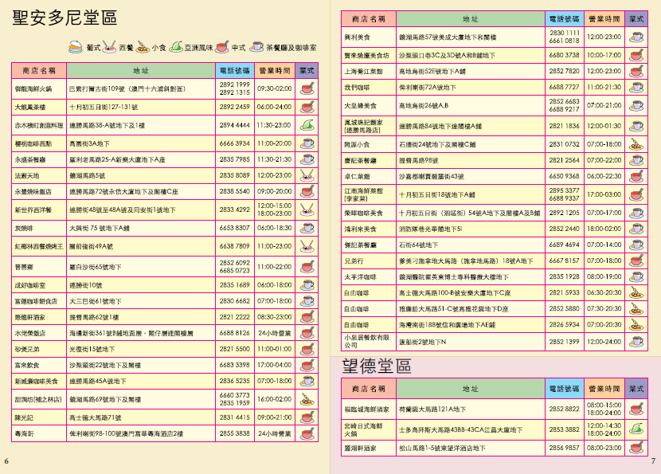Click the 小食 snack legend icon
Image resolution: width=661 pixels, height=474 pixels.
point(143,47)
